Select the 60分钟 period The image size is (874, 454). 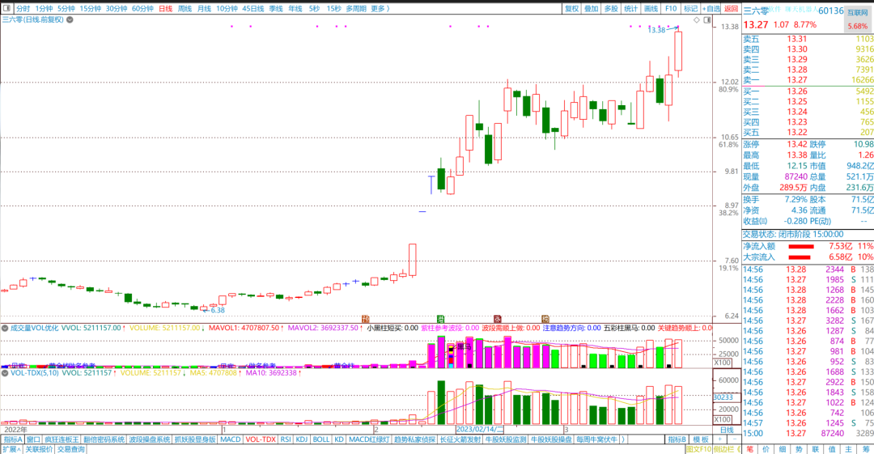coord(142,9)
